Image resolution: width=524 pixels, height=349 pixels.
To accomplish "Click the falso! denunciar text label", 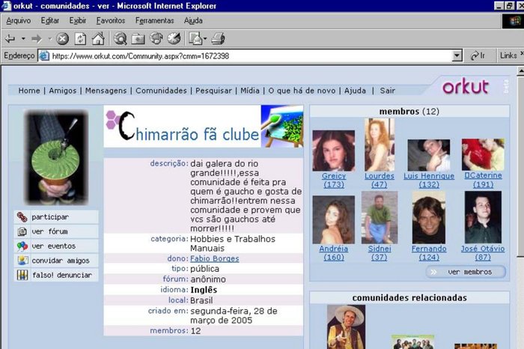I will (x=62, y=275).
